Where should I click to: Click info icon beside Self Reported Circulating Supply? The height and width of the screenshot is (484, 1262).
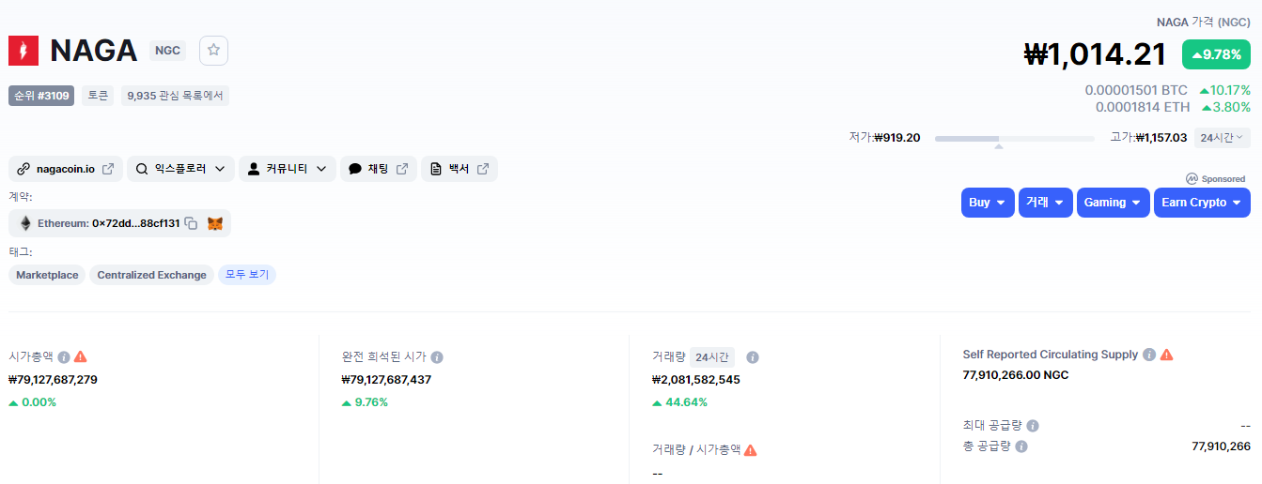coord(1148,355)
